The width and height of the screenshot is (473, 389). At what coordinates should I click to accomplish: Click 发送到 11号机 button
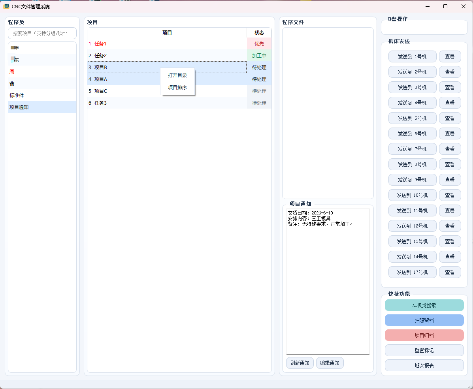413,210
